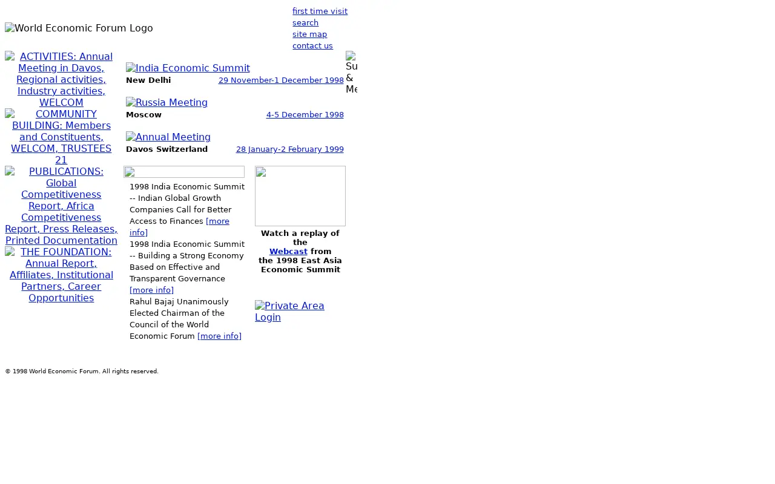Open the COMMUNITY BUILDING navigation link

point(61,137)
